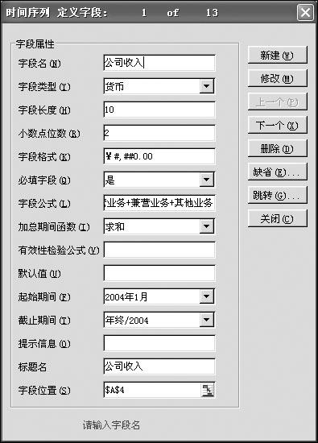Close the 时间序列 定义字段 dialog
318x443 pixels.
coord(305,13)
